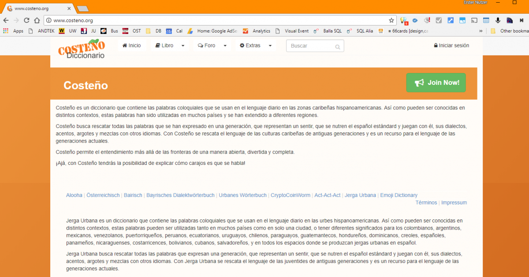The height and width of the screenshot is (277, 529).
Task: Expand the Extras dropdown menu
Action: pos(255,45)
